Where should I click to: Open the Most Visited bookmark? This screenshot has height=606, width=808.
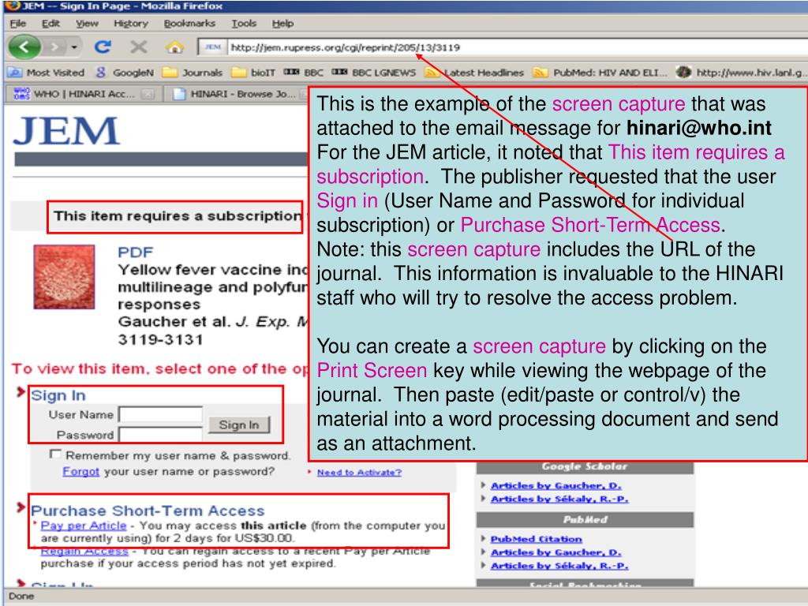click(x=46, y=73)
